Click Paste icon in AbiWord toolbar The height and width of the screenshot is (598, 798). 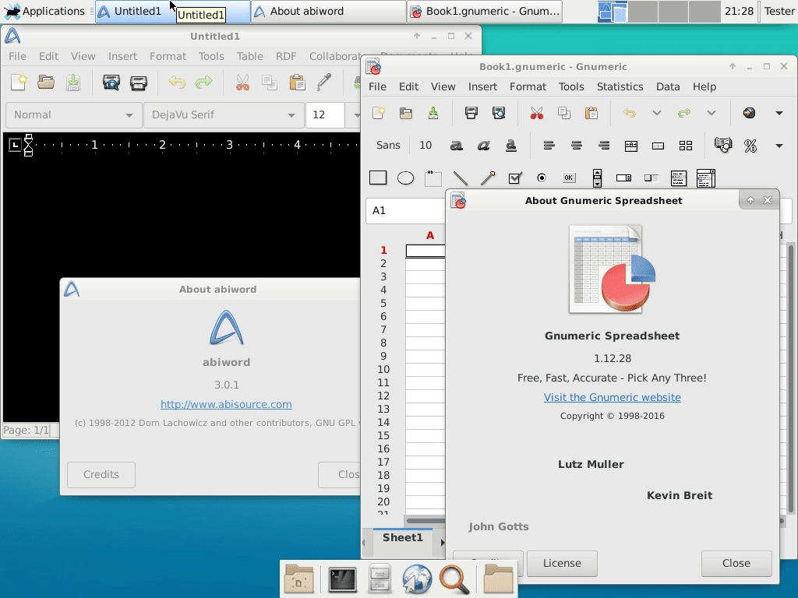tap(297, 82)
